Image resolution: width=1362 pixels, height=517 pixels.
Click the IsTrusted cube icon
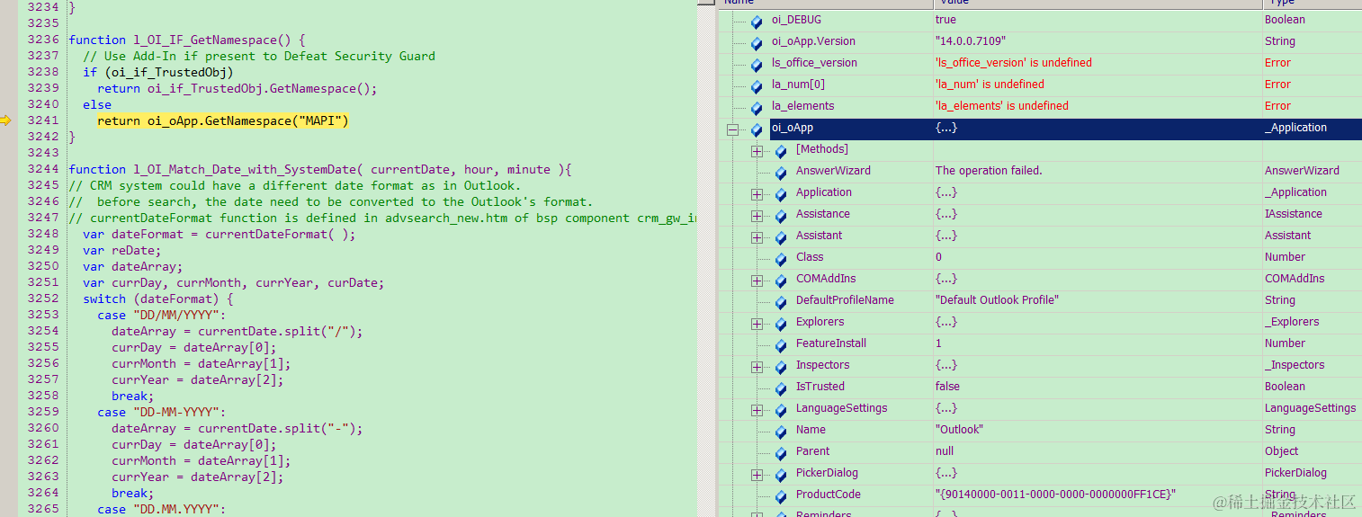tap(780, 388)
